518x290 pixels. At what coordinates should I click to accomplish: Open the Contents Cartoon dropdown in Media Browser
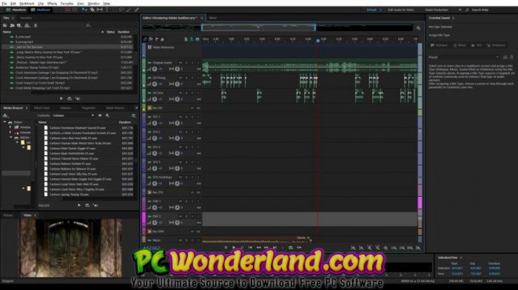(92, 115)
